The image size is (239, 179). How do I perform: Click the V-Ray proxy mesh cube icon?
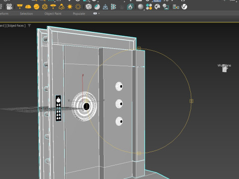point(89,7)
